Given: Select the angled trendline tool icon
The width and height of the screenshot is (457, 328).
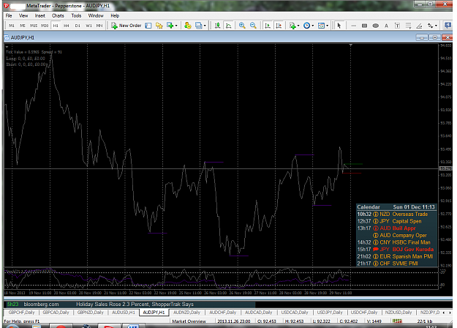Looking at the screenshot, I should coord(419,26).
